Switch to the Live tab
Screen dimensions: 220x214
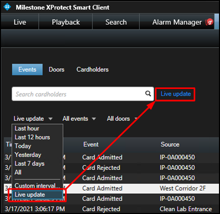(x=20, y=22)
